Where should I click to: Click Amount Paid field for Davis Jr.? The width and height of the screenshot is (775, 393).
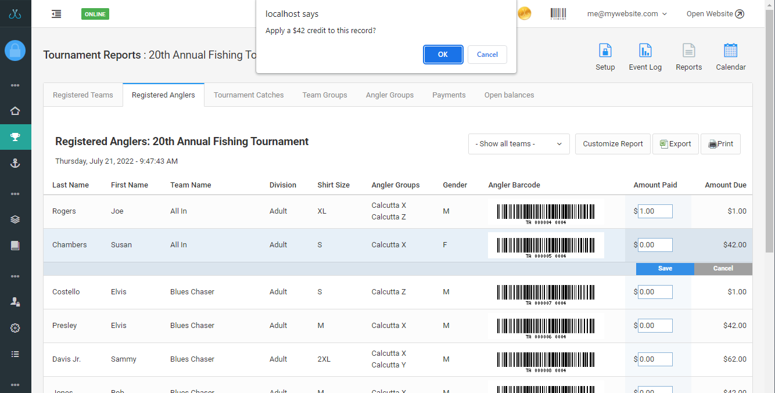pyautogui.click(x=655, y=359)
